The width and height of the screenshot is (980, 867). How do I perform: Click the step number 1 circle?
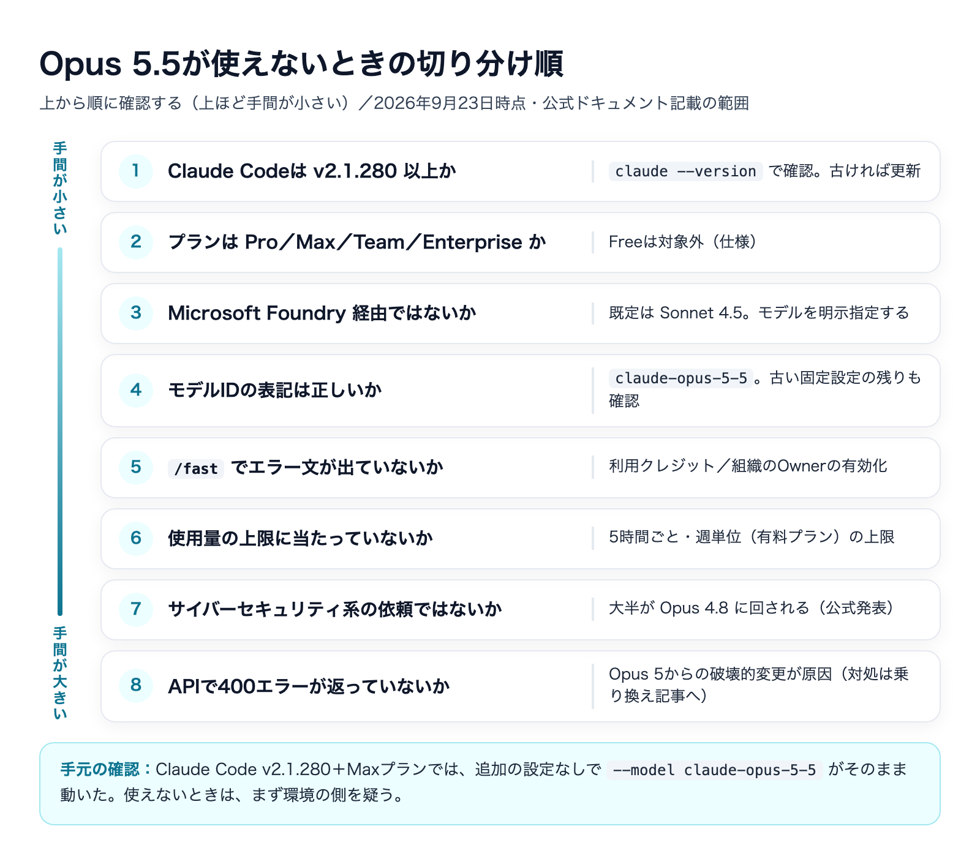tap(136, 171)
